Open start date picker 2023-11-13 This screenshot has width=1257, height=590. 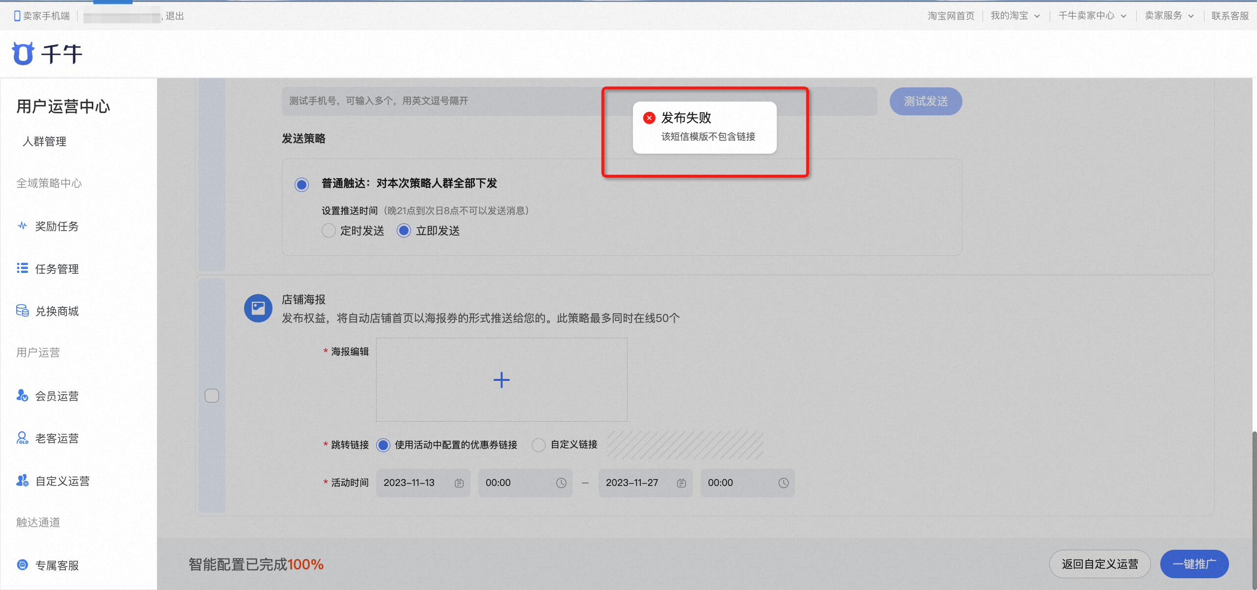(x=423, y=483)
